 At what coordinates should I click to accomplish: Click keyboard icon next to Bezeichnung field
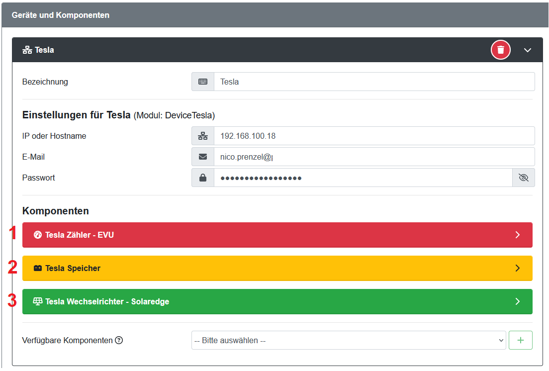(x=203, y=82)
